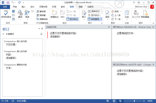This screenshot has height=103, width=156.
Task: Close the 原文档 original document pane
Action: click(x=153, y=27)
